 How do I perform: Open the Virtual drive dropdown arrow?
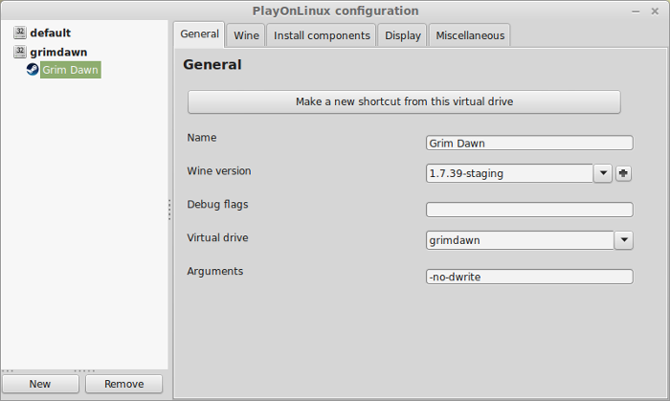coord(624,240)
